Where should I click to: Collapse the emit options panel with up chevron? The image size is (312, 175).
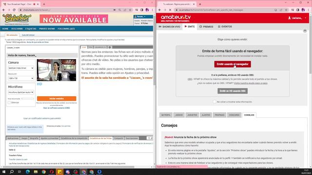point(305,31)
